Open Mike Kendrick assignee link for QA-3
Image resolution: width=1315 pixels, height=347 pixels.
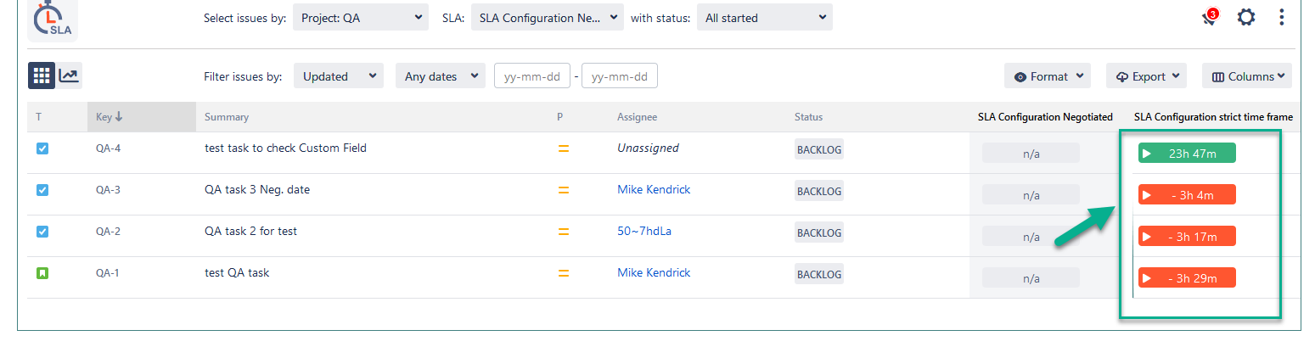point(654,190)
